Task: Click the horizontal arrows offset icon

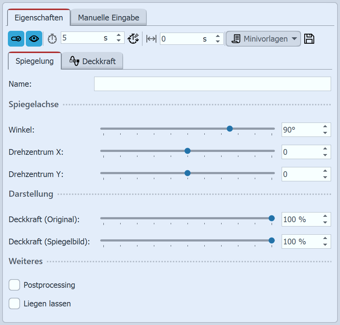Action: tap(151, 39)
